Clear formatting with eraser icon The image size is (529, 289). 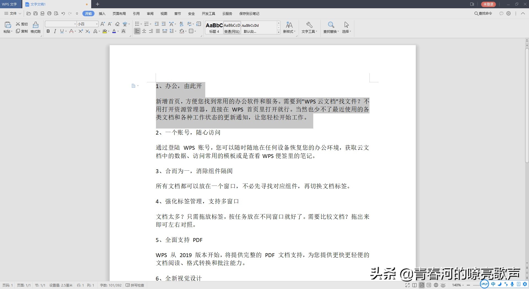(x=117, y=24)
